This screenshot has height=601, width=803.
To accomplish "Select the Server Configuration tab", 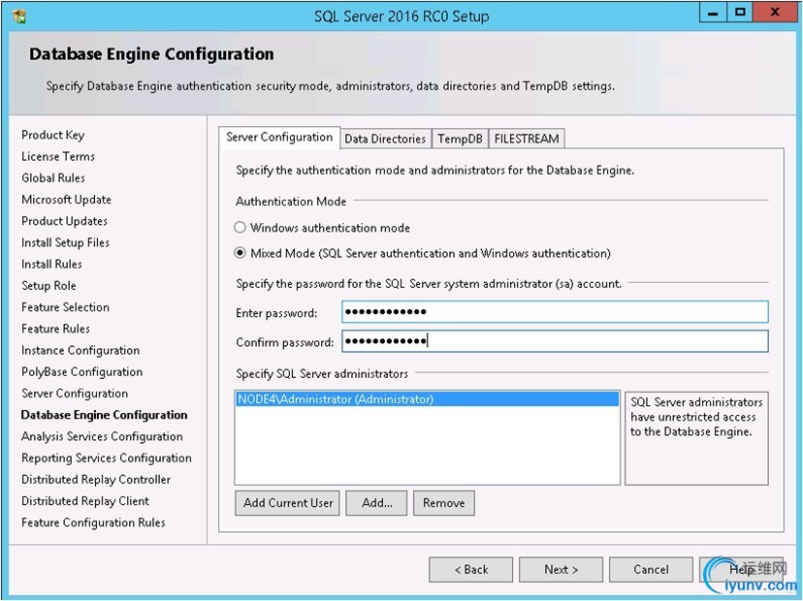I will pos(279,138).
